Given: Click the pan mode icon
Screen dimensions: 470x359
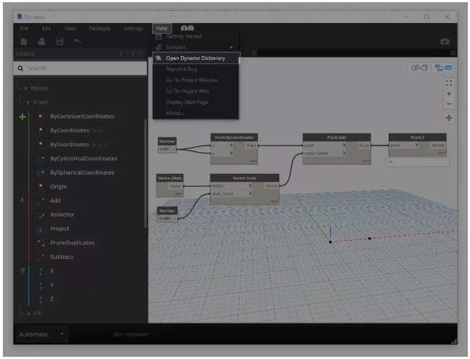Looking at the screenshot, I should 449,118.
